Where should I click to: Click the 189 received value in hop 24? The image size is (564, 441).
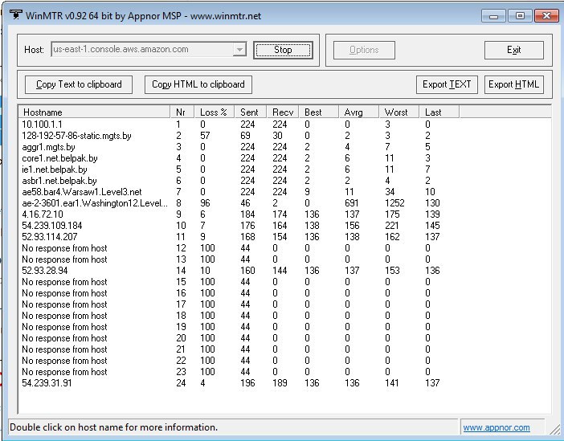tap(280, 383)
